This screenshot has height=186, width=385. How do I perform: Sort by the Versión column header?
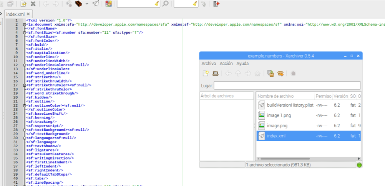pos(340,96)
